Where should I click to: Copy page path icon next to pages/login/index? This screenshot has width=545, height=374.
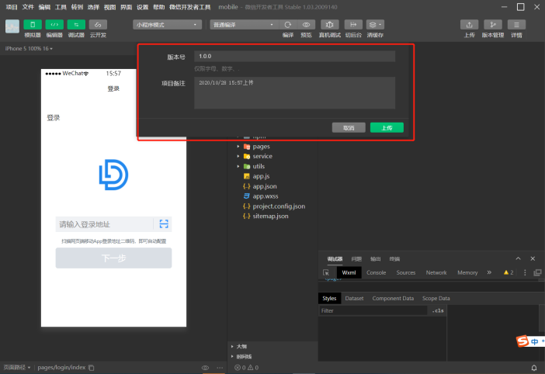tap(91, 367)
